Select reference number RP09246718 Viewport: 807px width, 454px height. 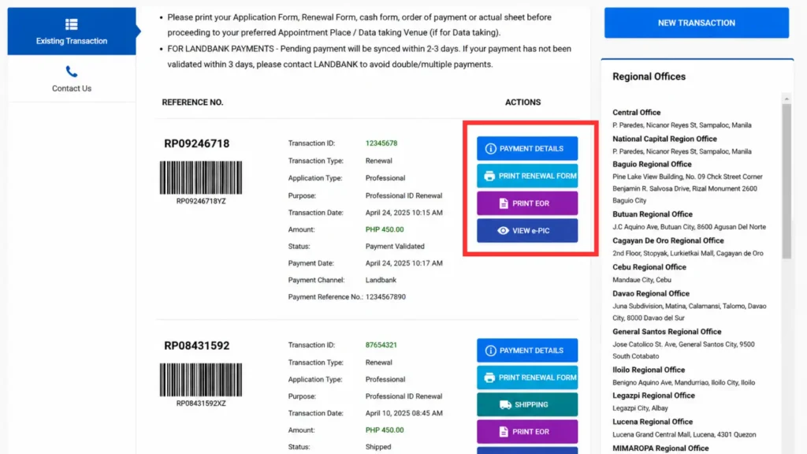click(x=196, y=143)
